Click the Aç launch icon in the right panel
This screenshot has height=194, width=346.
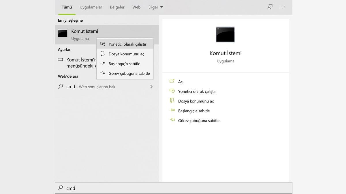[172, 81]
